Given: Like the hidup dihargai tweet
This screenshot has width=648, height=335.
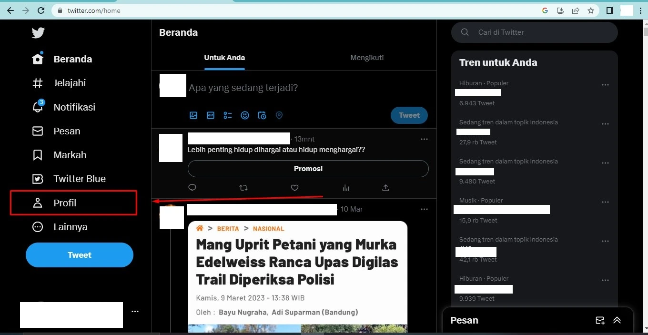Looking at the screenshot, I should 294,188.
